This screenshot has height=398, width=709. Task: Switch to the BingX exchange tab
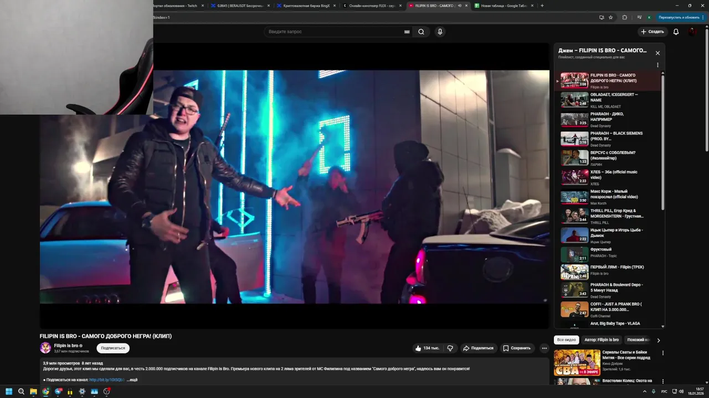tap(306, 6)
